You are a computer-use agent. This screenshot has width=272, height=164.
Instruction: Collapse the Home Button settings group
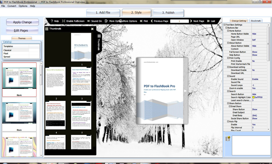[228, 31]
